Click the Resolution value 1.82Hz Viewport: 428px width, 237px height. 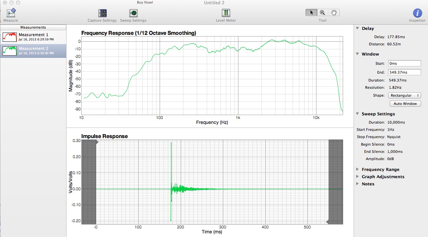pyautogui.click(x=394, y=88)
